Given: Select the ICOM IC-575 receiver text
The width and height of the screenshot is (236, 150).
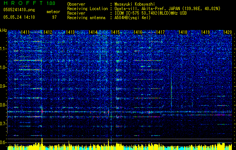Looking at the screenshot, I should click(x=151, y=13).
